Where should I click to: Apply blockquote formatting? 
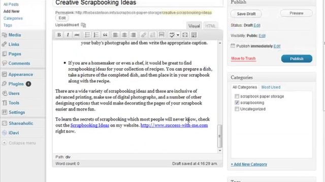click(x=105, y=35)
